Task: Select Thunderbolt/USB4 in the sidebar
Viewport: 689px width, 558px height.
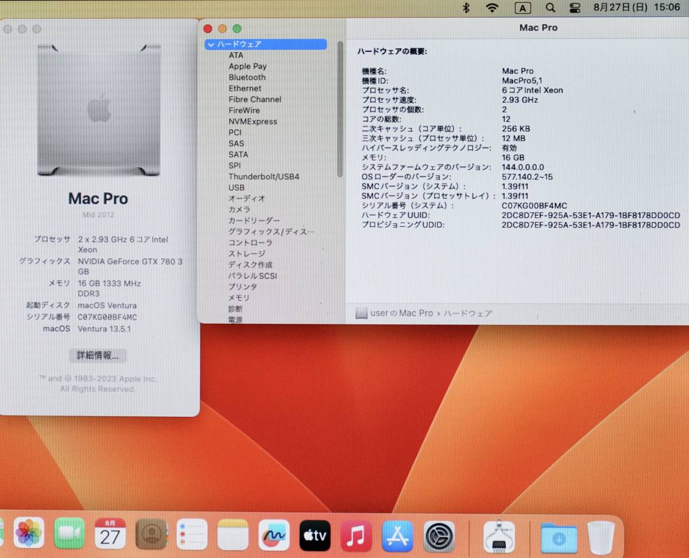Action: pyautogui.click(x=264, y=176)
